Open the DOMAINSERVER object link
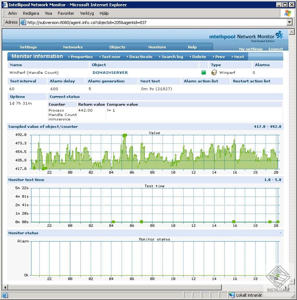 [x=110, y=72]
